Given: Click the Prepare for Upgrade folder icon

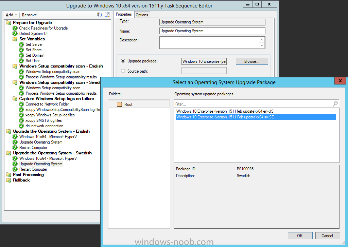Looking at the screenshot, I should (8, 23).
